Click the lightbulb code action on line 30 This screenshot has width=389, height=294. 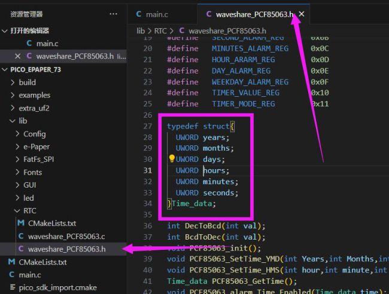point(172,158)
